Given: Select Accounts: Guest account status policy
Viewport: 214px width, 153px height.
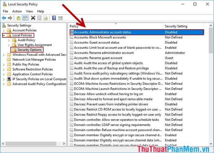Looking at the screenshot, I should 97,43.
